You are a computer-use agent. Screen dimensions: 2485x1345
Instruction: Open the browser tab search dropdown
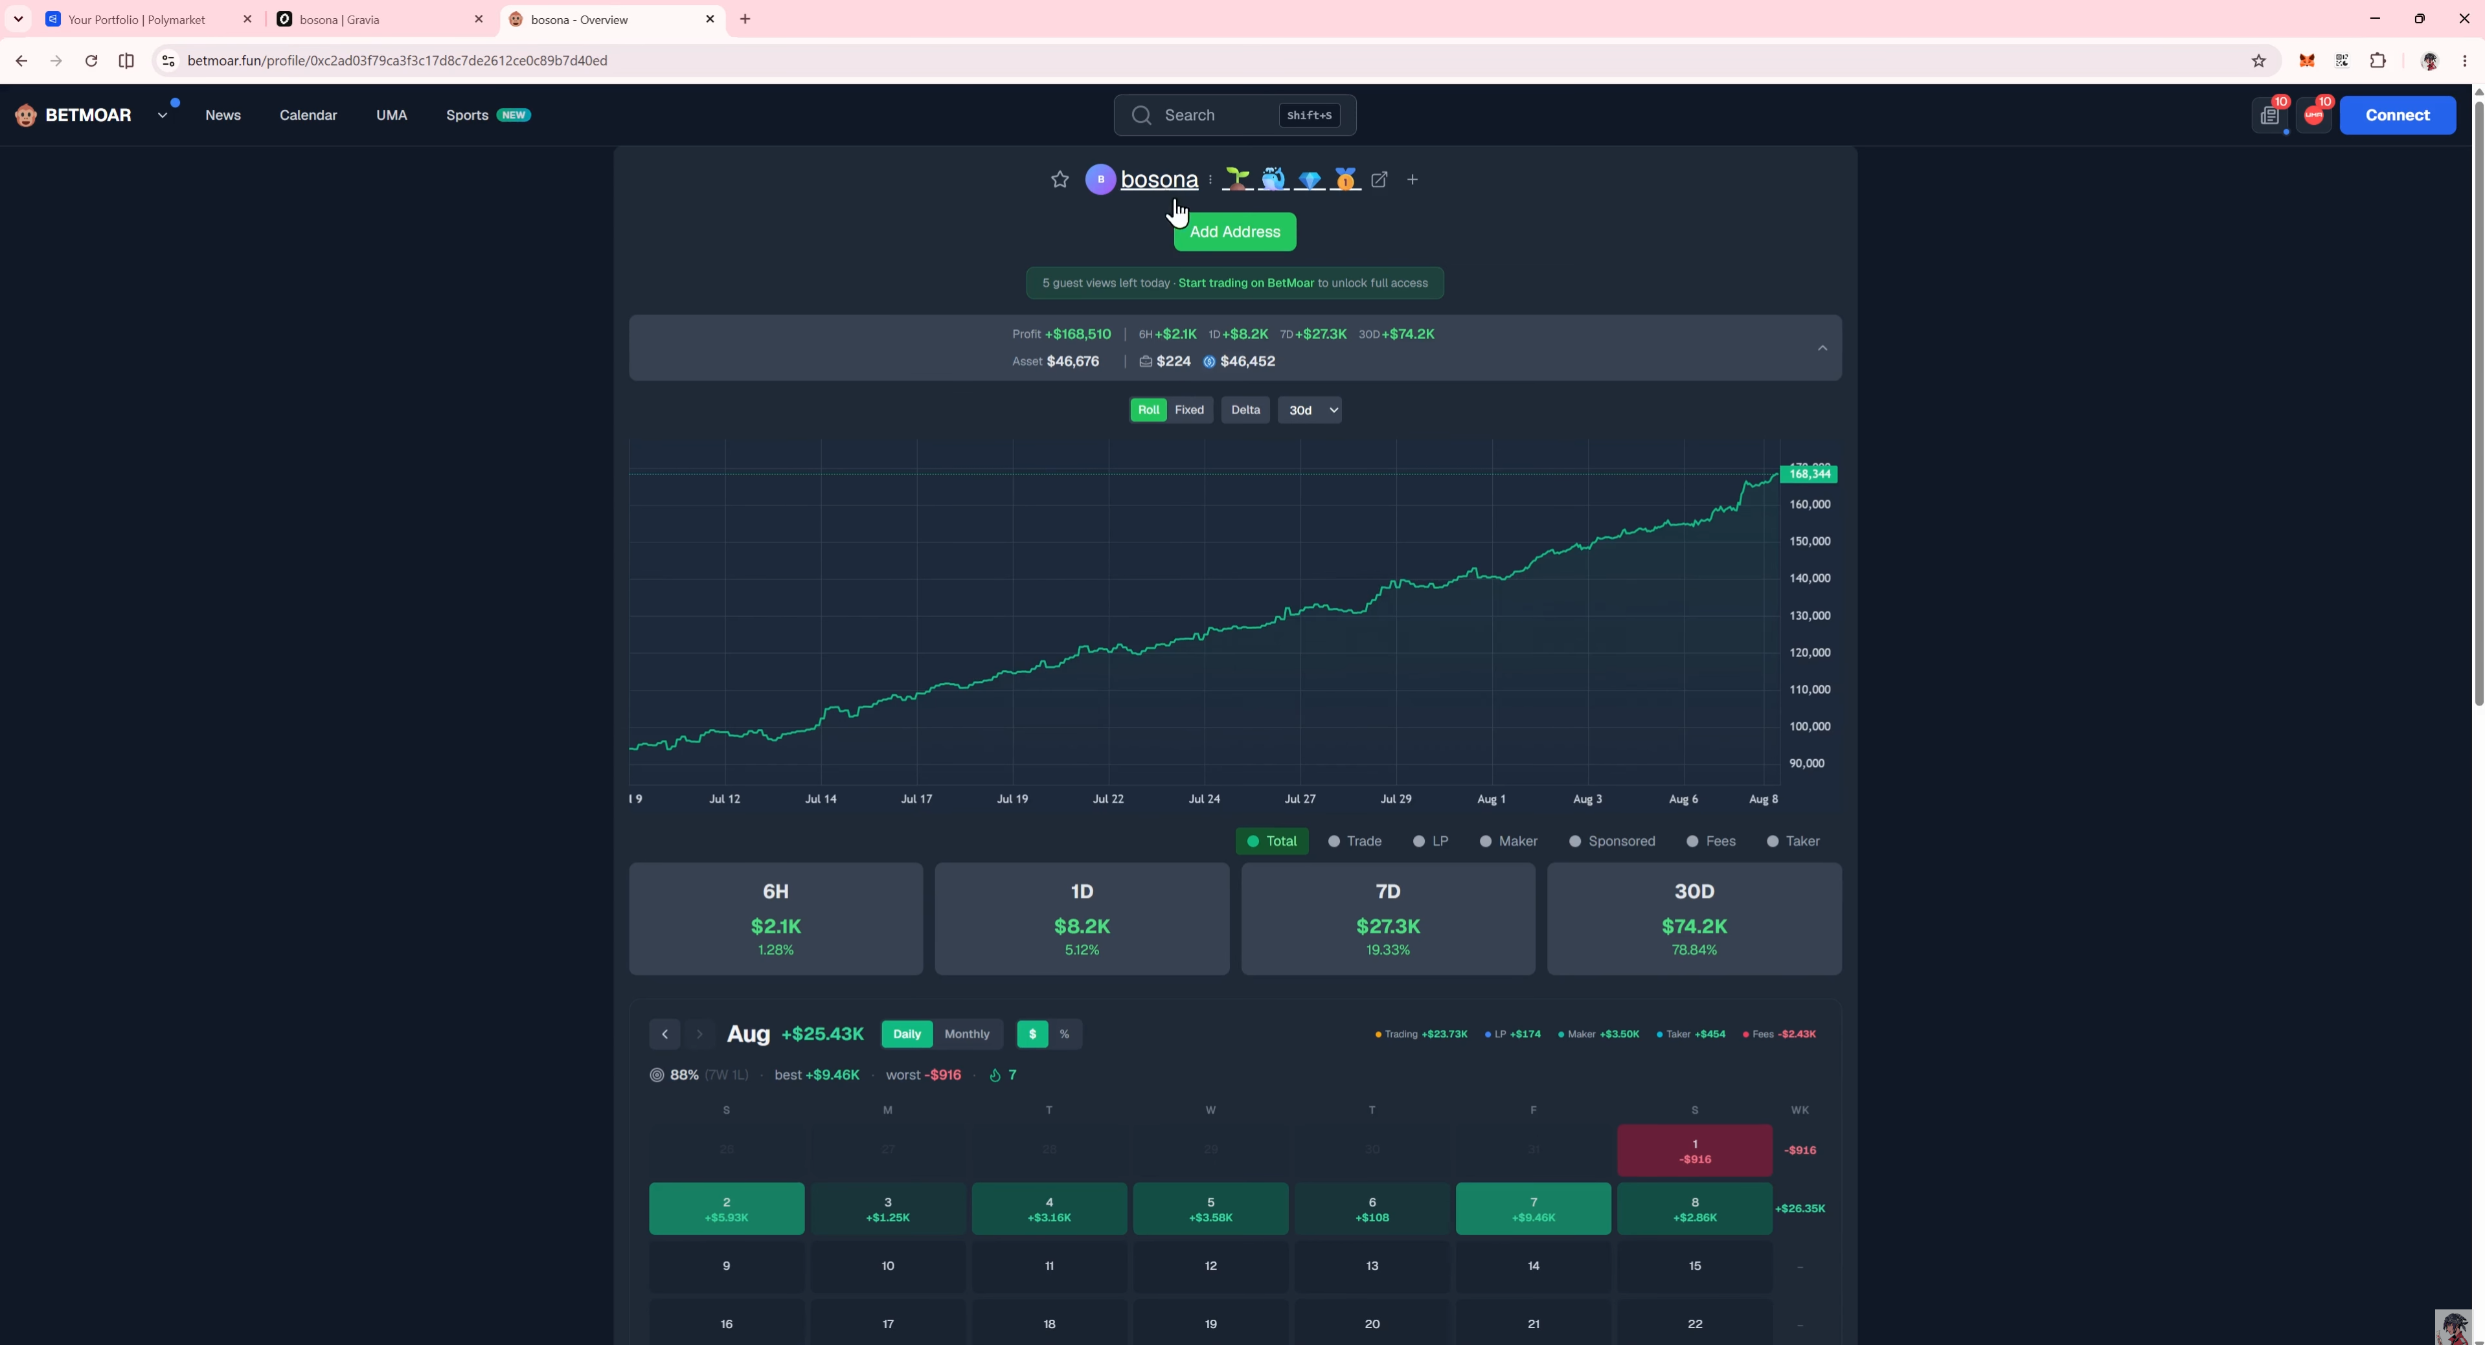[x=18, y=19]
